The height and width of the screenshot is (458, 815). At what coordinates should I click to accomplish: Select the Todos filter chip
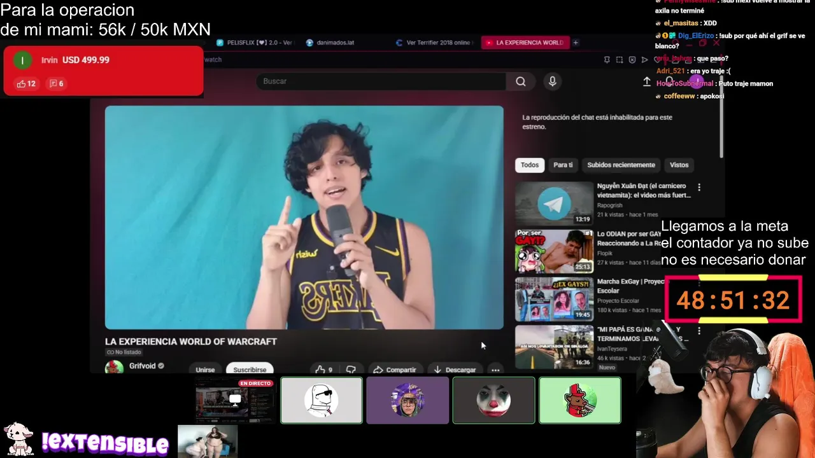coord(530,165)
